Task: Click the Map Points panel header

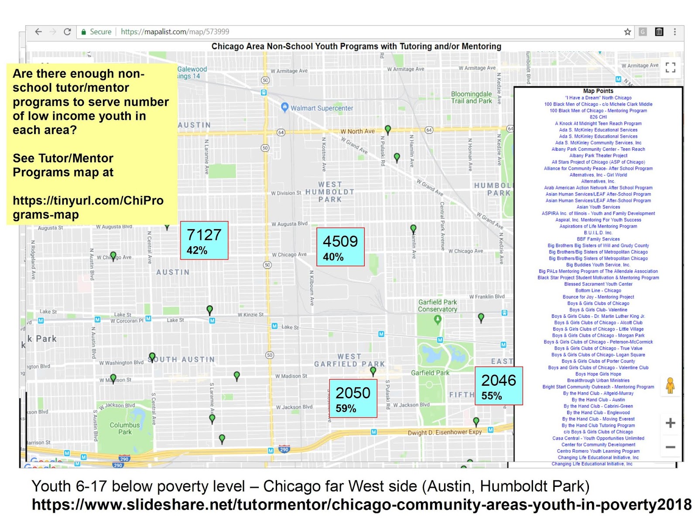Action: pyautogui.click(x=598, y=91)
